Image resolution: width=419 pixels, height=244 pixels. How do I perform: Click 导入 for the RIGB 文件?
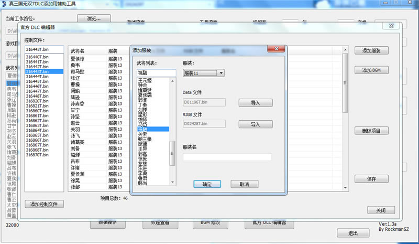pyautogui.click(x=255, y=124)
